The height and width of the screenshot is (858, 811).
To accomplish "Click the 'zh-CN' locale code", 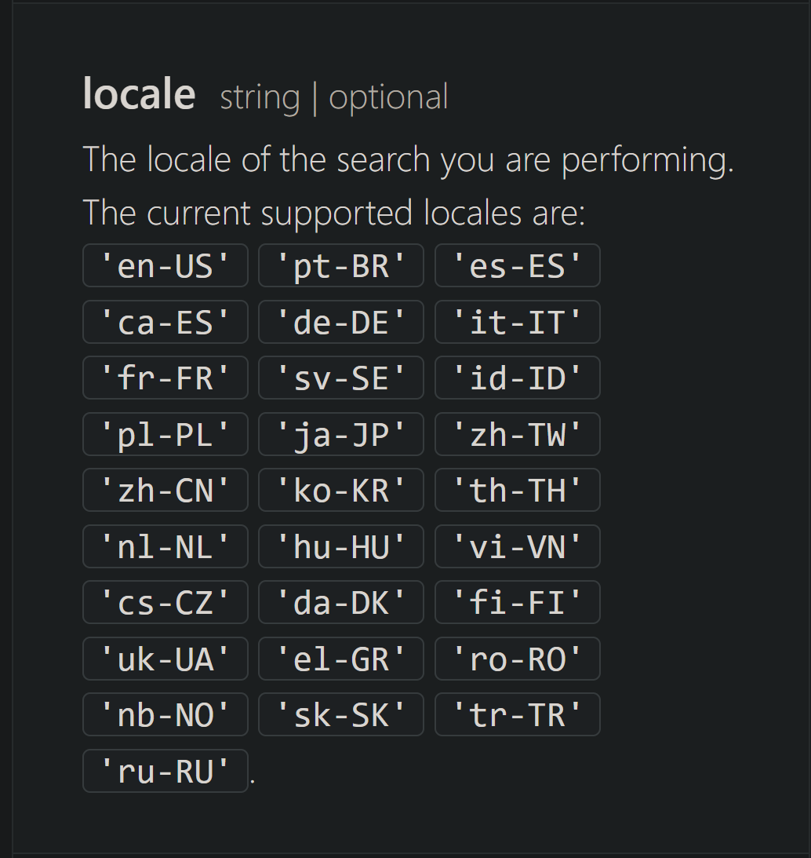I will point(165,490).
